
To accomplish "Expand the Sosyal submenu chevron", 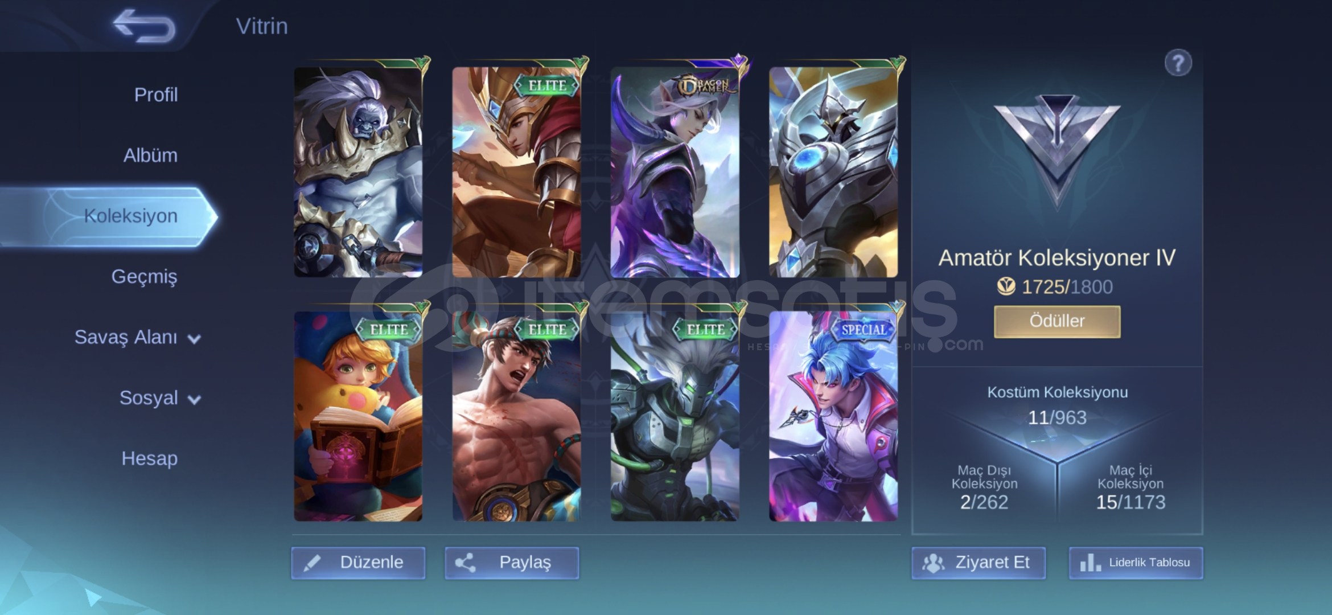I will pos(194,400).
